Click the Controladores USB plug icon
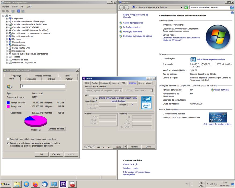Image resolution: width=235 pixels, height=188 pixels. tap(10, 30)
